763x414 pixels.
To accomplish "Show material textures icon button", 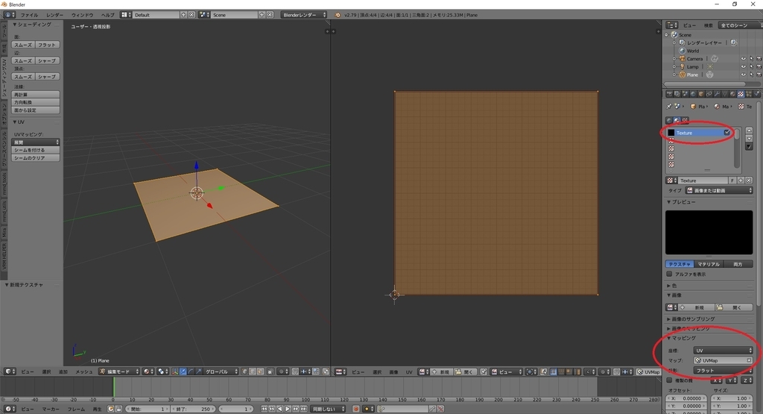I will coord(677,120).
